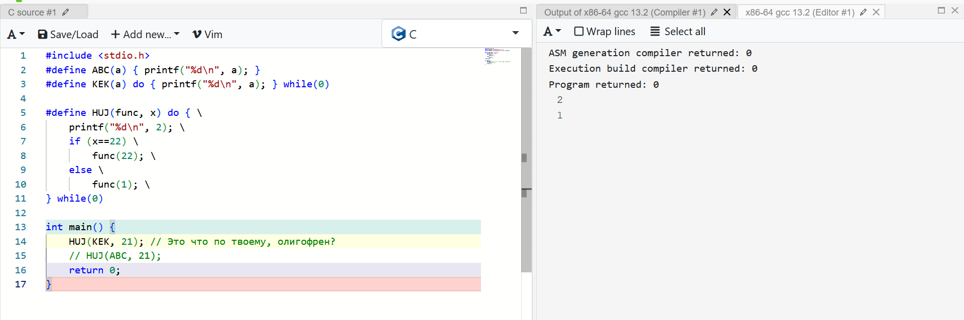Close the Output of x86-64 gcc tab
The image size is (964, 320).
coord(727,12)
